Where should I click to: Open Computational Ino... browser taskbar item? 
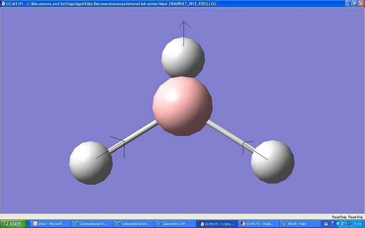(x=134, y=224)
